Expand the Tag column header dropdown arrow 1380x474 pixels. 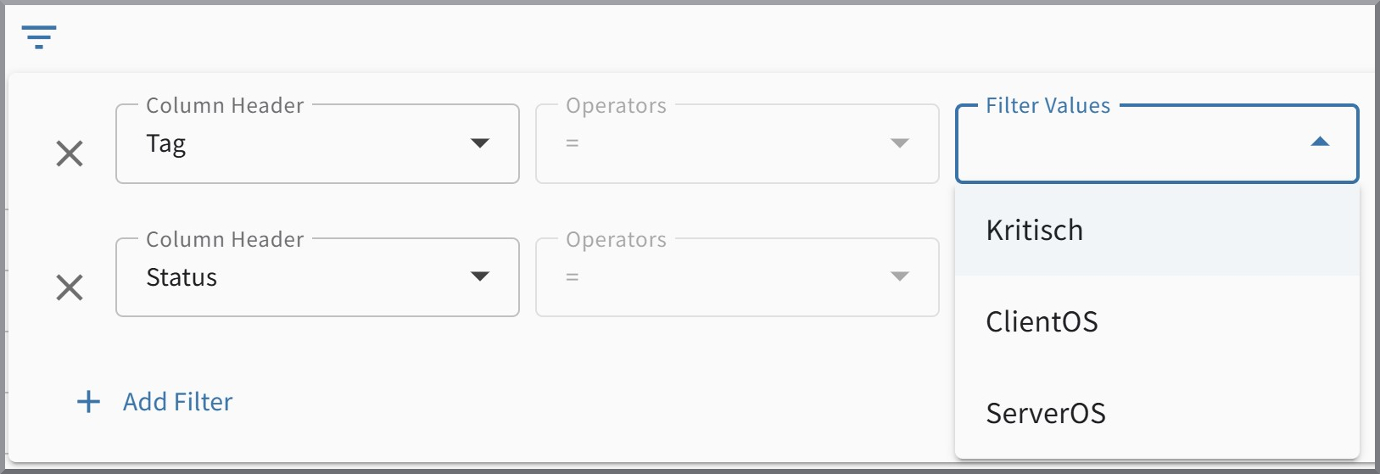point(480,143)
